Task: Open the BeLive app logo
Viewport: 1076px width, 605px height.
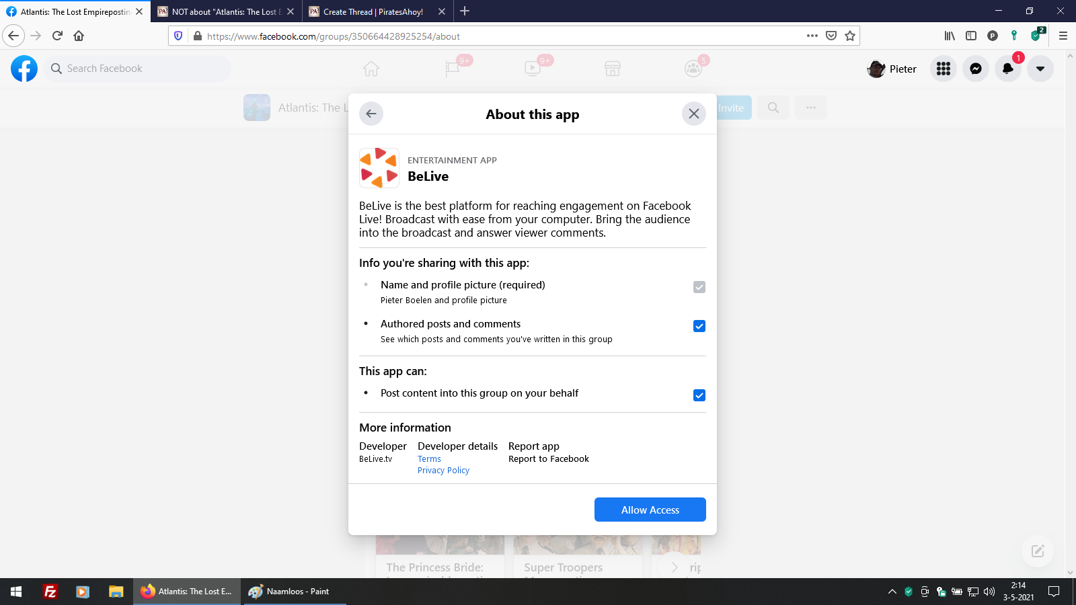Action: point(379,168)
